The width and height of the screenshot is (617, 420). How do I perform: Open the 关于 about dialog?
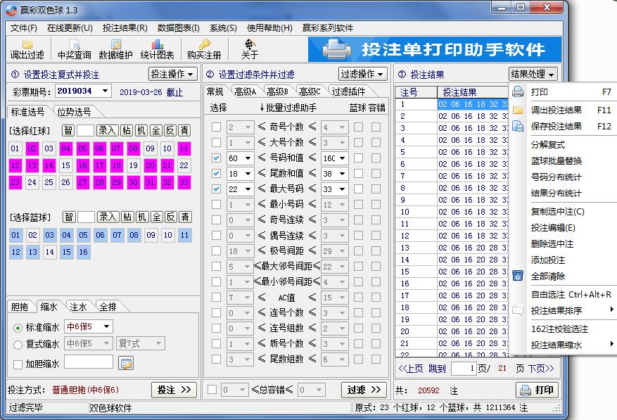click(x=250, y=49)
